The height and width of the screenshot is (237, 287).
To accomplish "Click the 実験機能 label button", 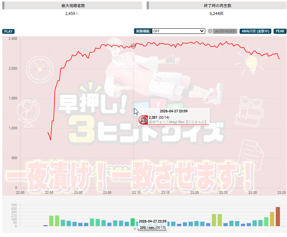I will [143, 31].
